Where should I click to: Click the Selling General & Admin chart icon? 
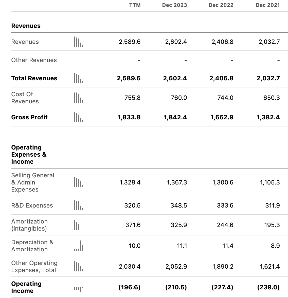point(78,182)
